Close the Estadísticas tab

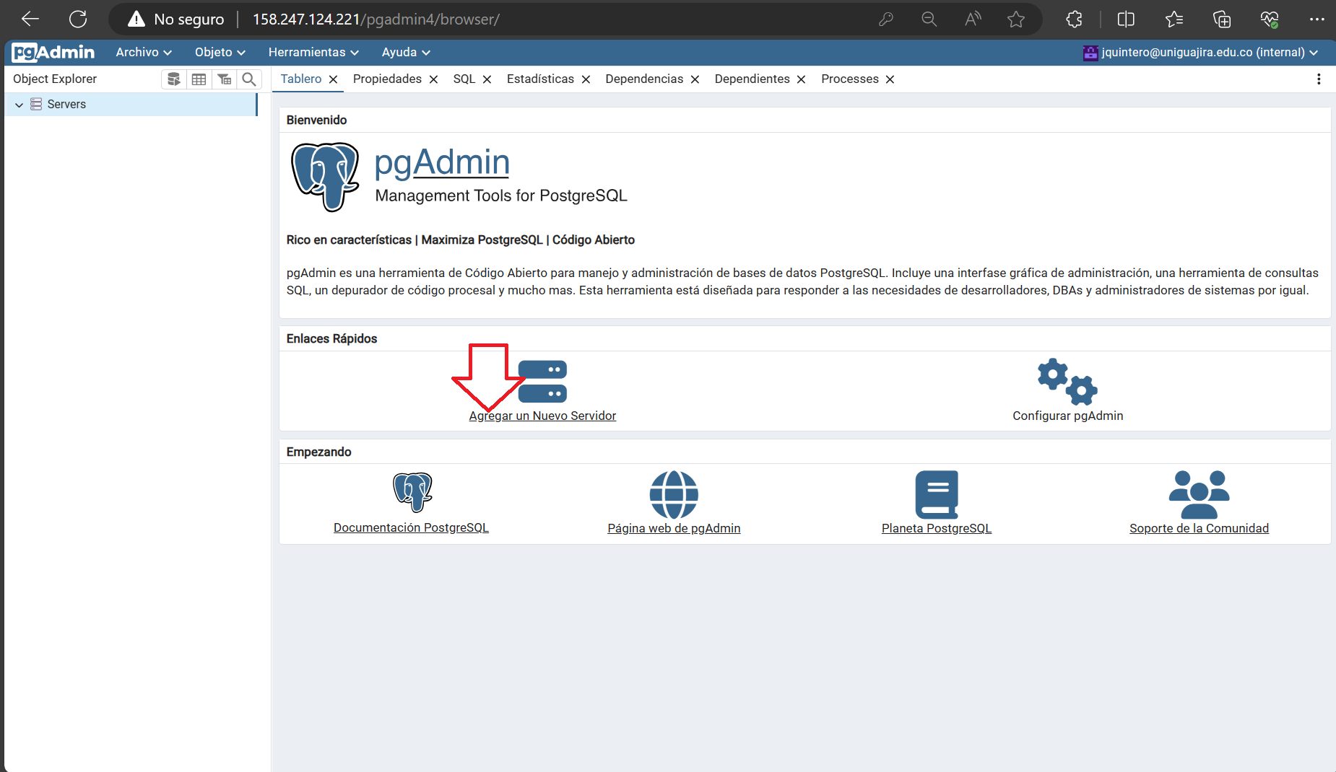point(586,79)
